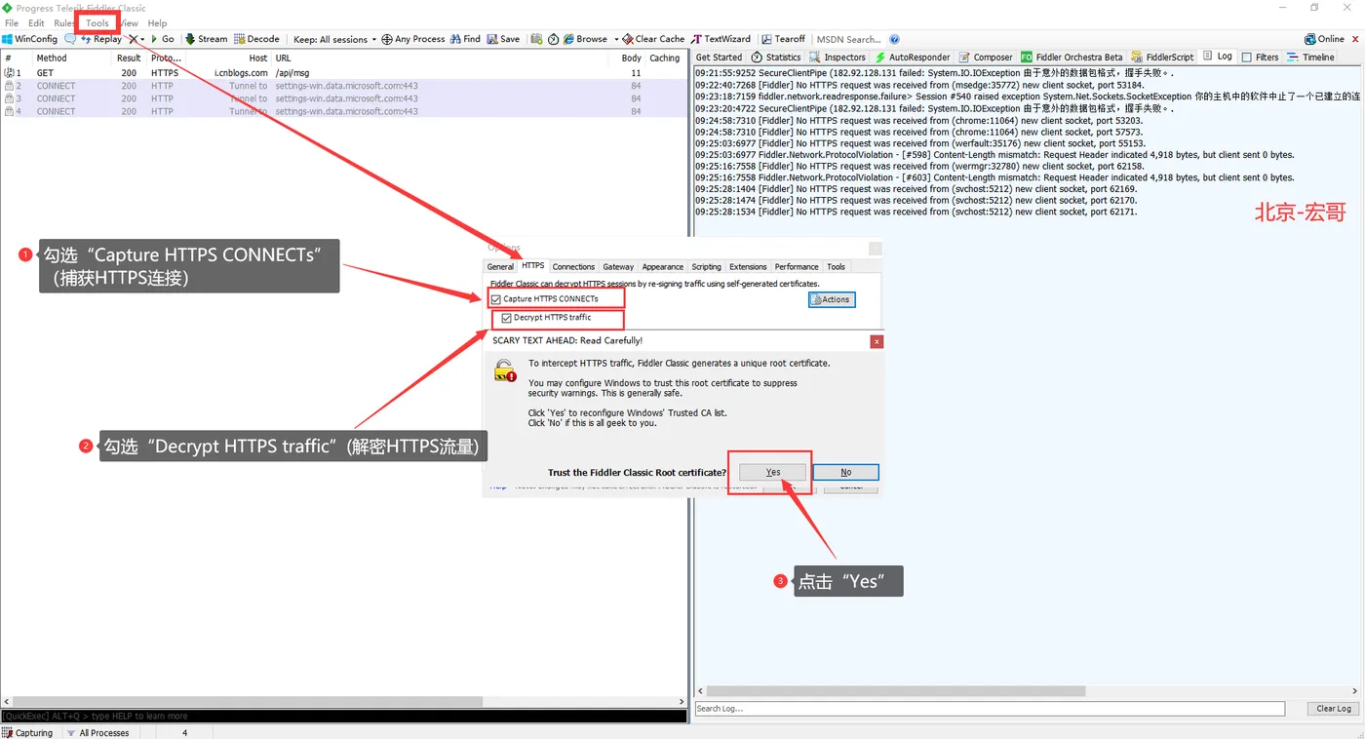Pick a target with Any Process
Image resolution: width=1365 pixels, height=739 pixels.
tap(413, 39)
